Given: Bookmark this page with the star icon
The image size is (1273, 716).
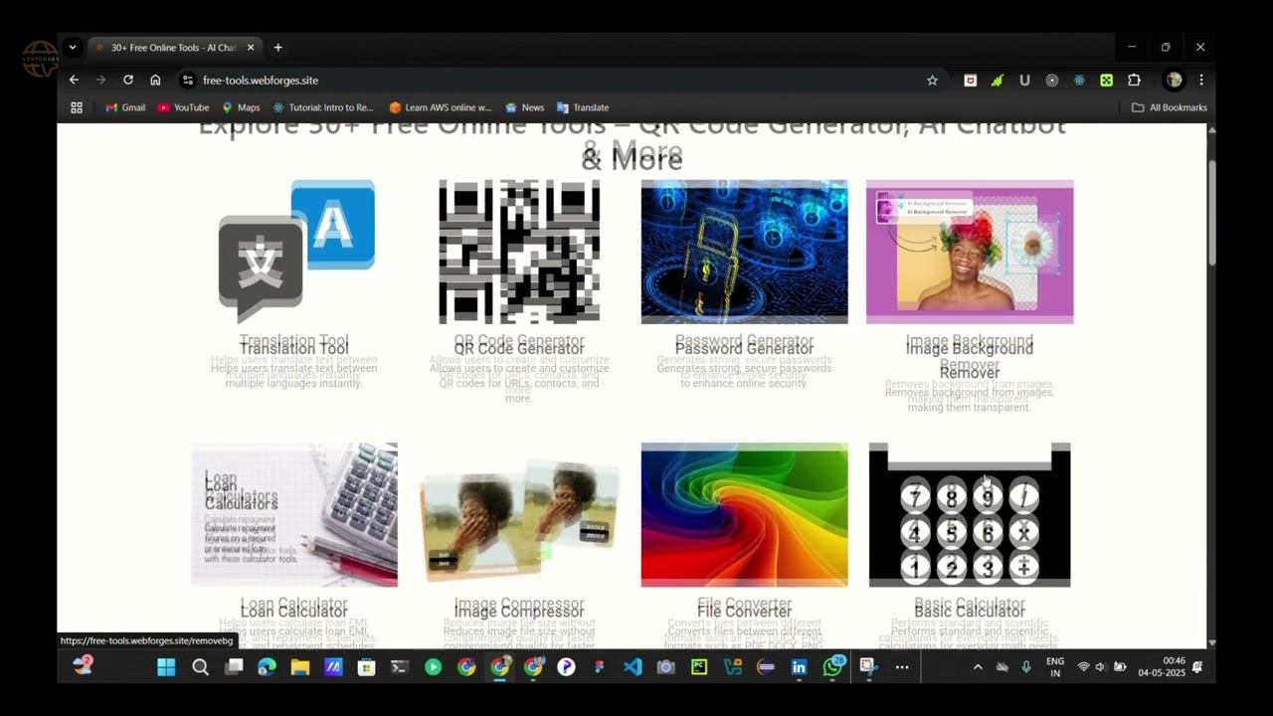Looking at the screenshot, I should 932,81.
